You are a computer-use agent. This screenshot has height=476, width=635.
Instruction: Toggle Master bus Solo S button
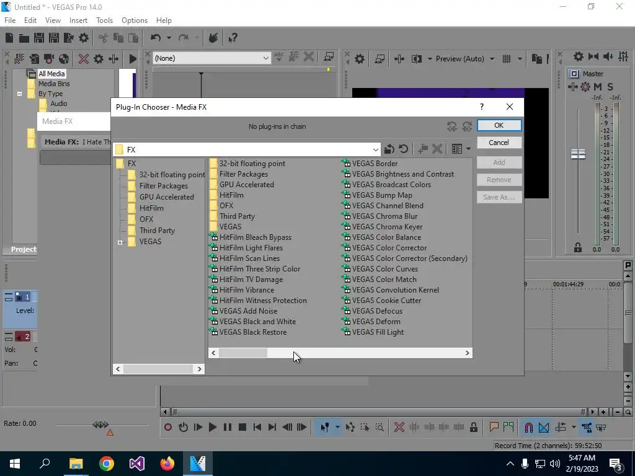[x=610, y=87]
